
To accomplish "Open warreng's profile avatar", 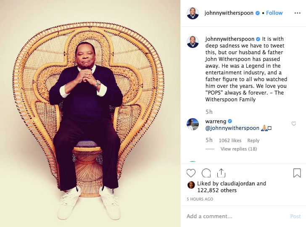I will tap(193, 124).
